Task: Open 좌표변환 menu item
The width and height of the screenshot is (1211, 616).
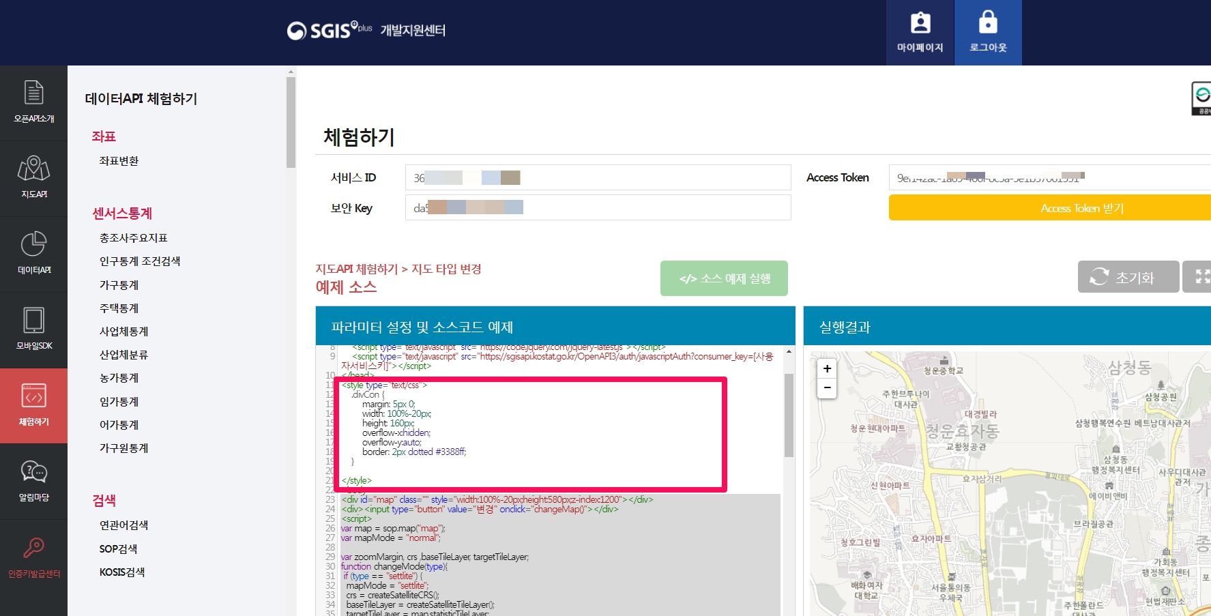Action: pos(119,161)
